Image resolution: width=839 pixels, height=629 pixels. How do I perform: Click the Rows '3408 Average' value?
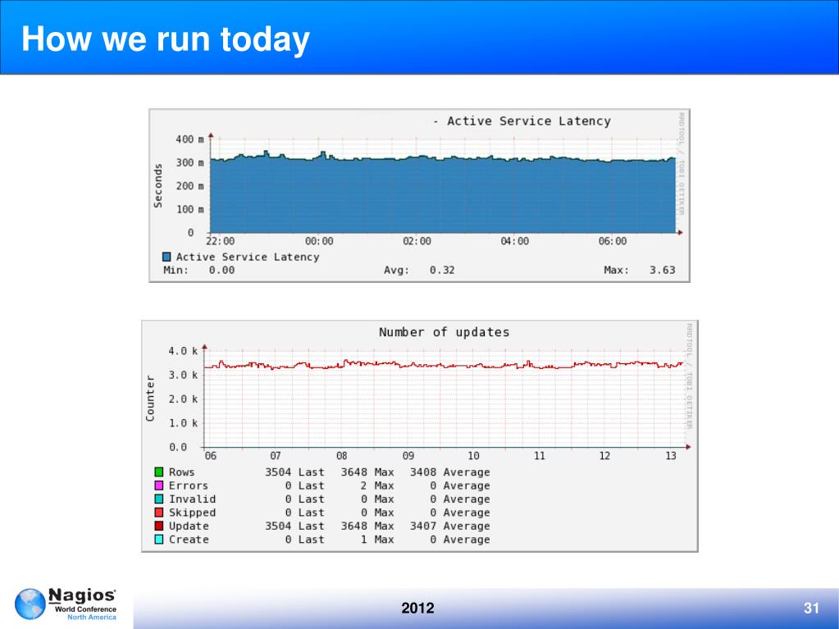[x=450, y=472]
